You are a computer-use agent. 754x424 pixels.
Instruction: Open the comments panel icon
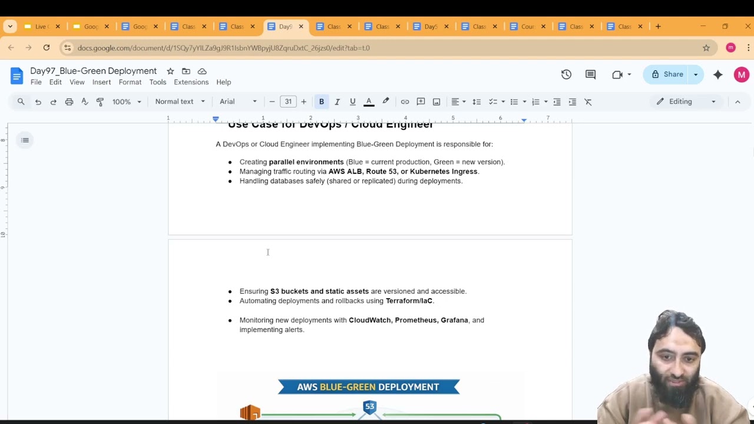[x=590, y=74]
